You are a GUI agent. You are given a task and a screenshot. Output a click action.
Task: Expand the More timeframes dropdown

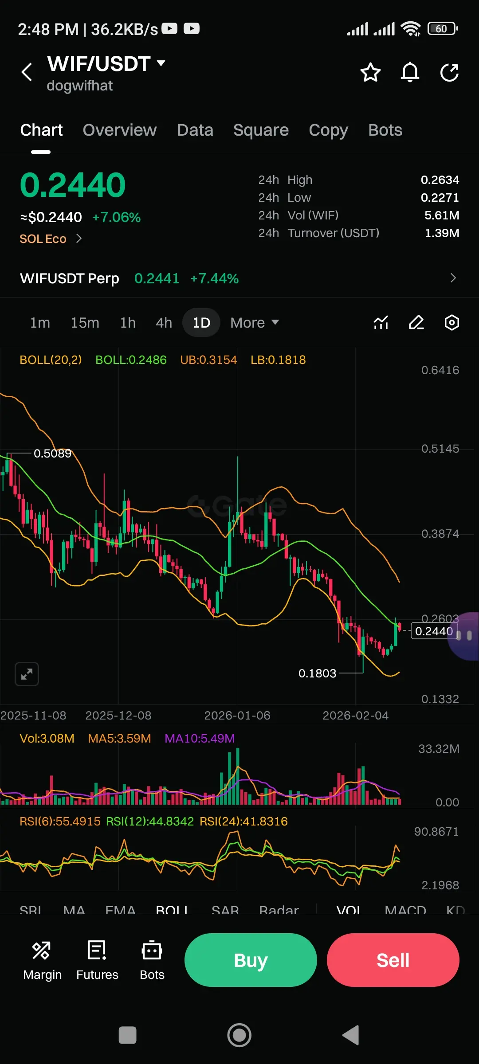point(255,323)
